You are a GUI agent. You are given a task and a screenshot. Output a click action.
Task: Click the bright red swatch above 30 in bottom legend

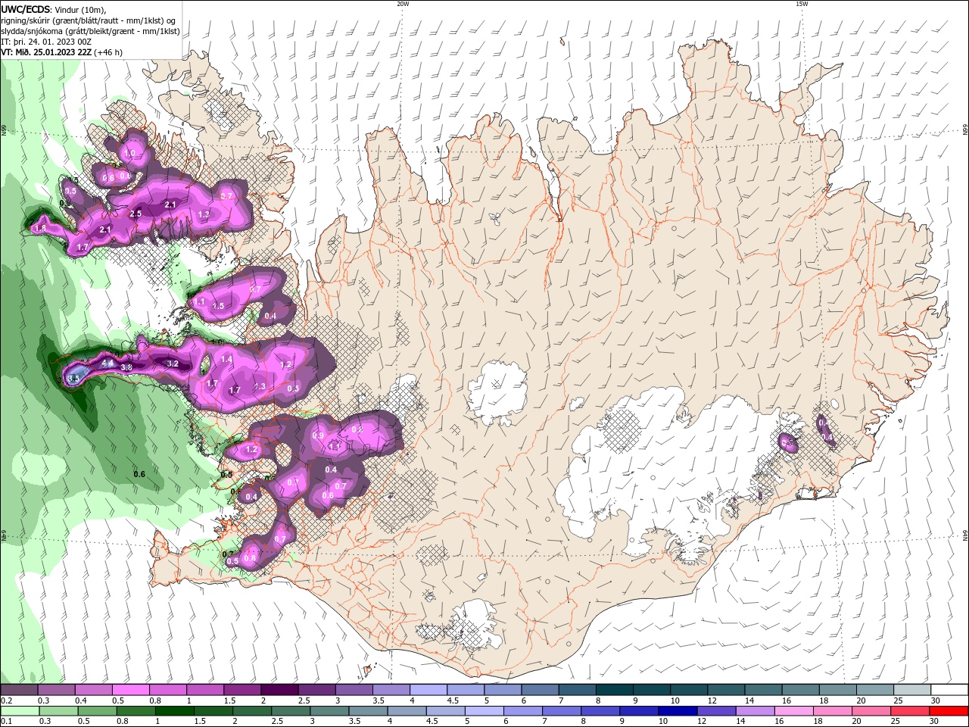[950, 711]
